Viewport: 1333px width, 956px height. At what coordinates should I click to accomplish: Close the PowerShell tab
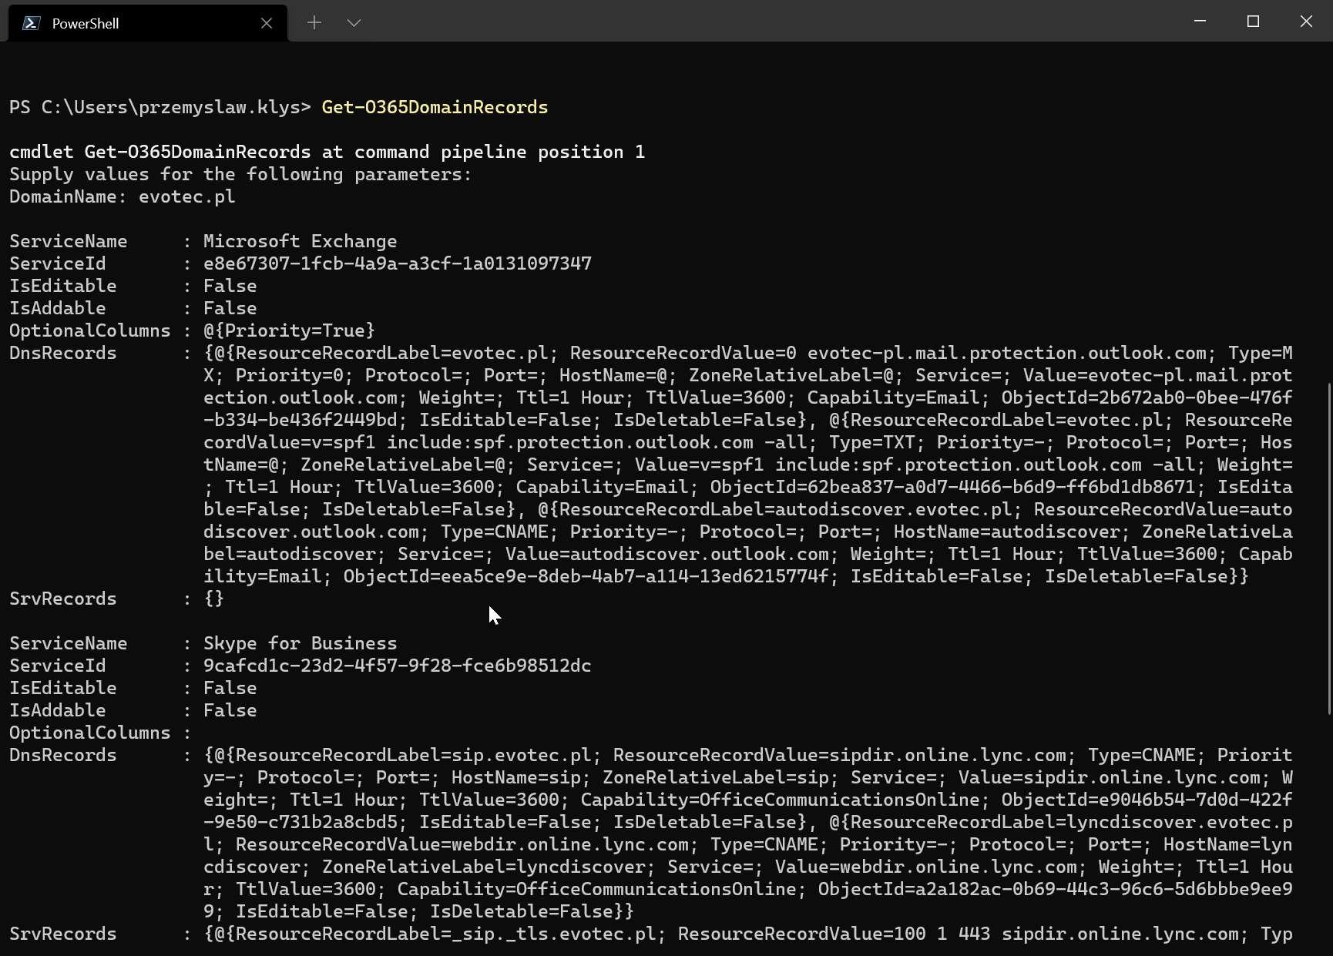tap(267, 23)
